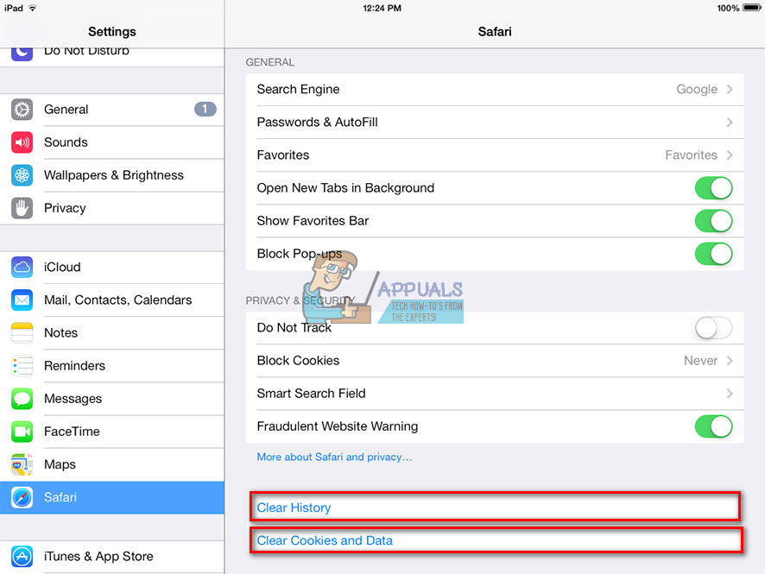Screen dimensions: 765x574
Task: Select Privacy in Settings sidebar
Action: point(112,208)
